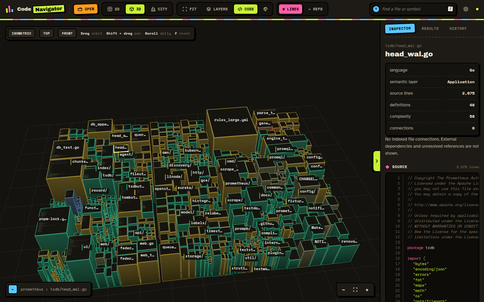Open the settings gear icon
The width and height of the screenshot is (484, 302).
tap(466, 9)
